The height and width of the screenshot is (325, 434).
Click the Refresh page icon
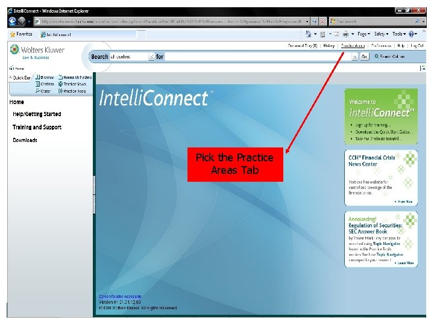click(x=314, y=21)
